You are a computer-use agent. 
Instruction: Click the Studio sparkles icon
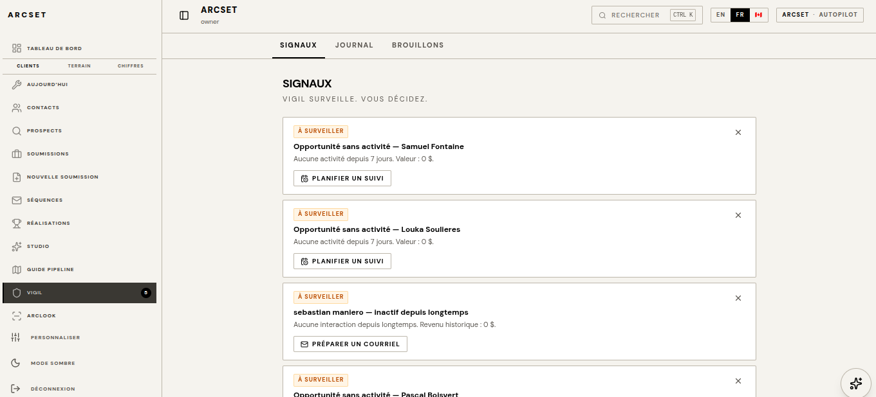tap(17, 246)
